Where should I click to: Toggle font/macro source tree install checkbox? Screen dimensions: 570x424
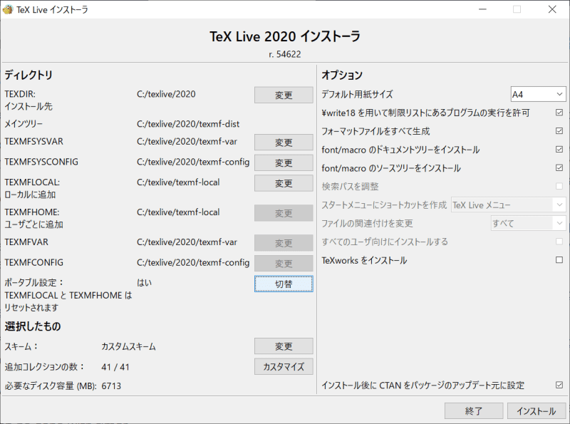click(559, 168)
